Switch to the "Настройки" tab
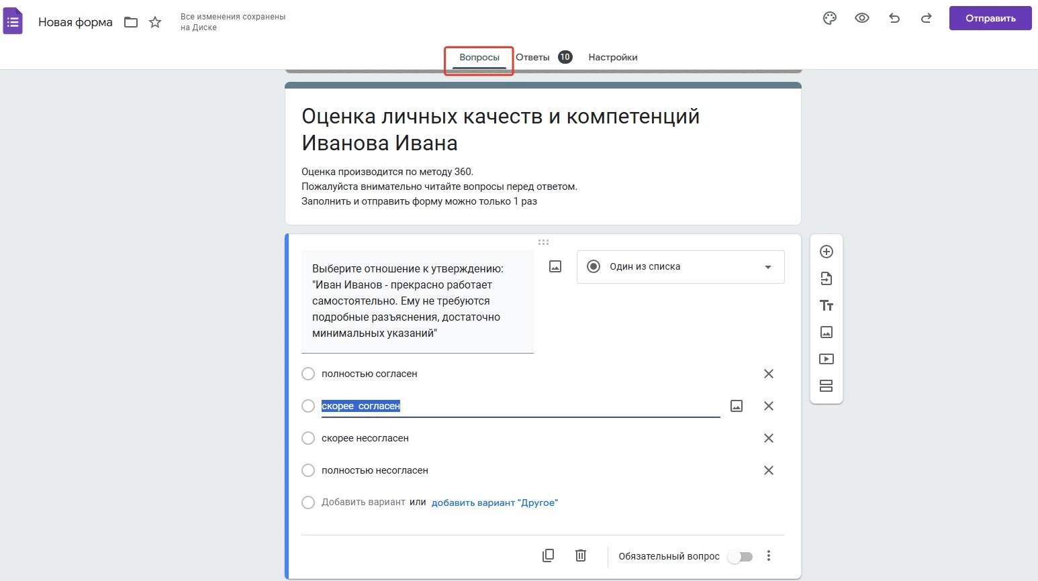The image size is (1038, 581). tap(613, 58)
